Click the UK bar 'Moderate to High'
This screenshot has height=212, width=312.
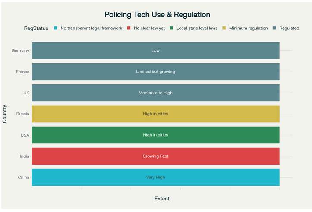click(x=155, y=93)
